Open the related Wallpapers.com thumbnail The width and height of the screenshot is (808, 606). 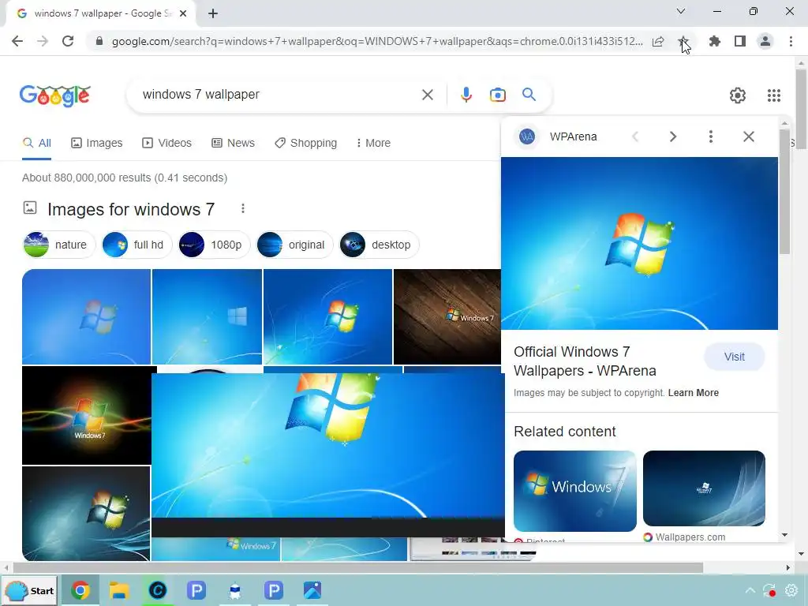pos(704,488)
